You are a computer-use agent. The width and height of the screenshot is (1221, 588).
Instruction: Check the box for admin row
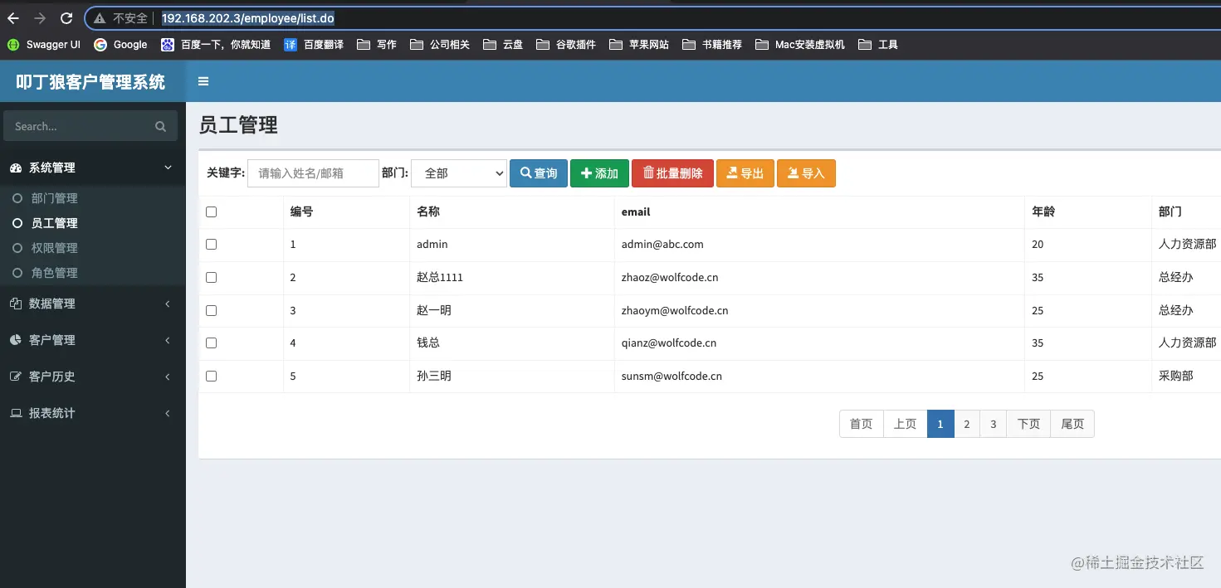coord(211,245)
